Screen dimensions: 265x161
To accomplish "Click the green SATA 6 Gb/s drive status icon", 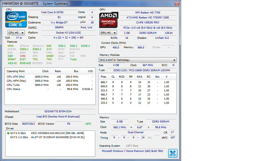I will pos(8,133).
